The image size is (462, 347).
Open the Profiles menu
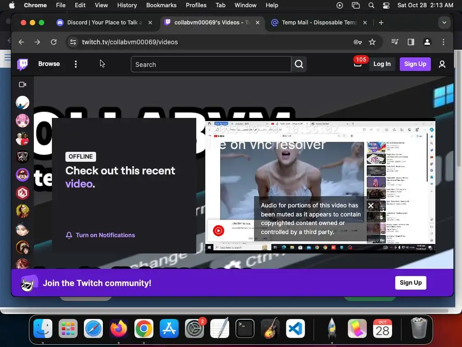[196, 5]
